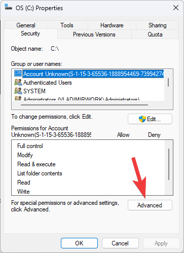
Task: Select the Previous Versions tab
Action: [x=94, y=34]
